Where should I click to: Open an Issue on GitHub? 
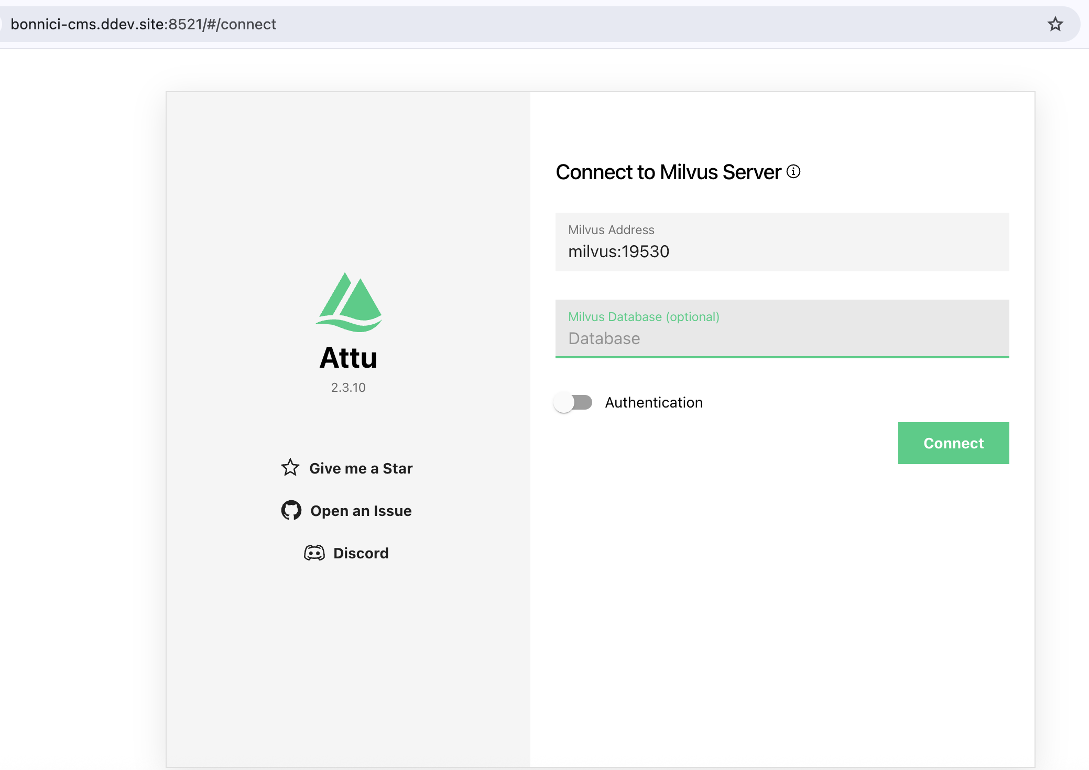[361, 510]
